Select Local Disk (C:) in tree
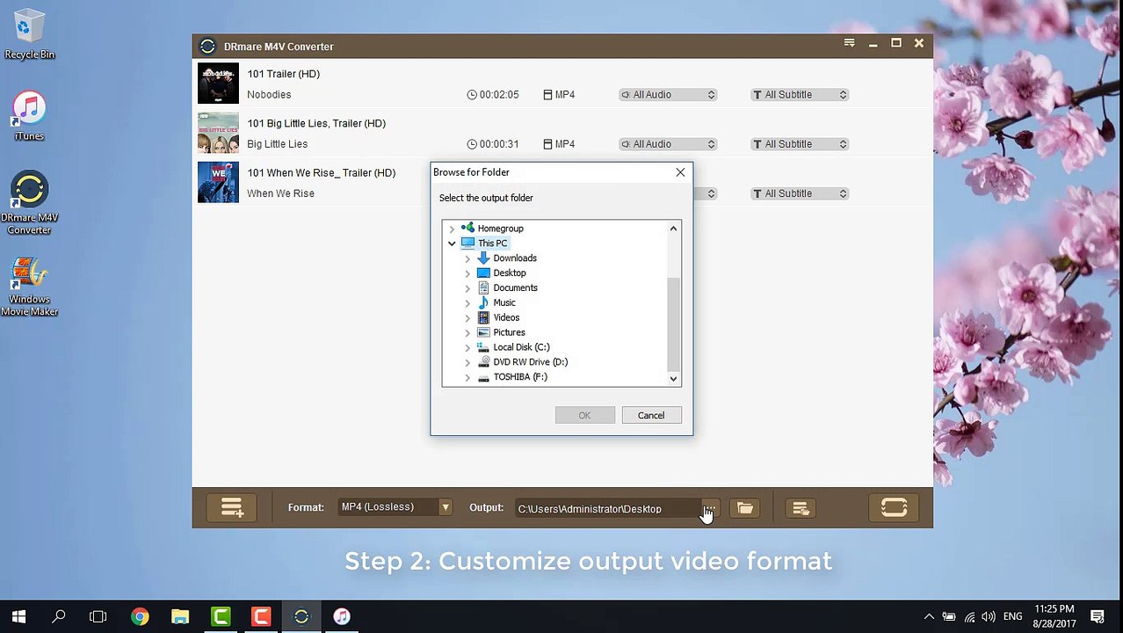The image size is (1123, 633). click(521, 347)
